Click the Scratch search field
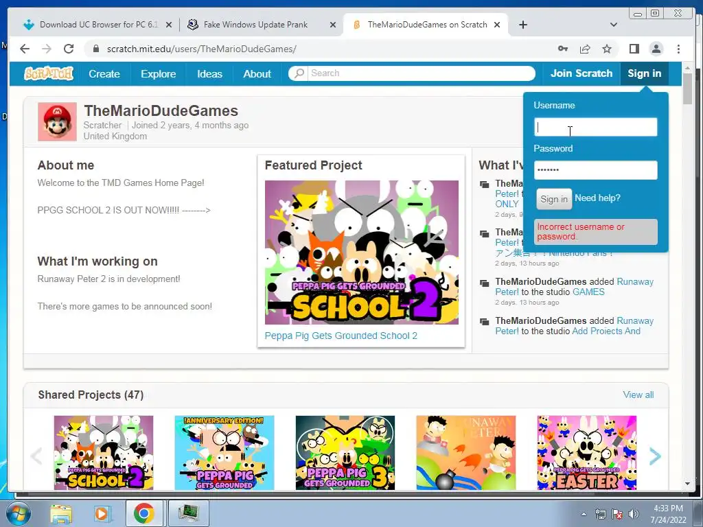 (421, 73)
